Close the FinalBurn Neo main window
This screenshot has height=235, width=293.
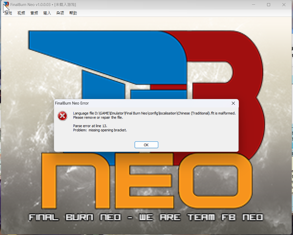[x=284, y=5]
